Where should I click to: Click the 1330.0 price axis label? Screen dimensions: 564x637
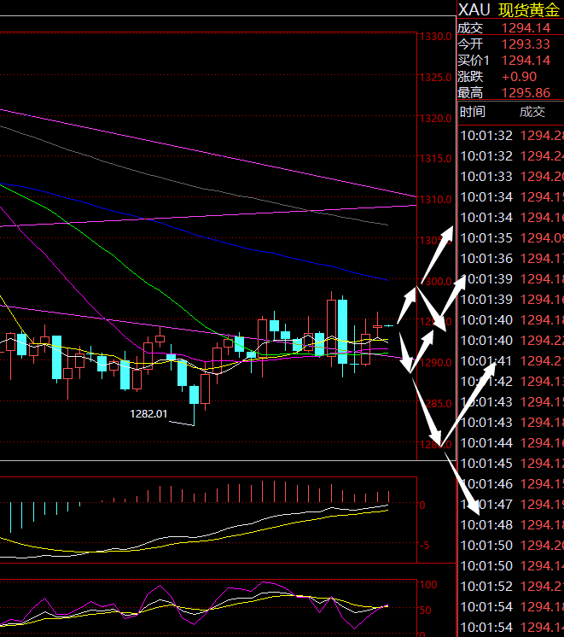tap(435, 37)
